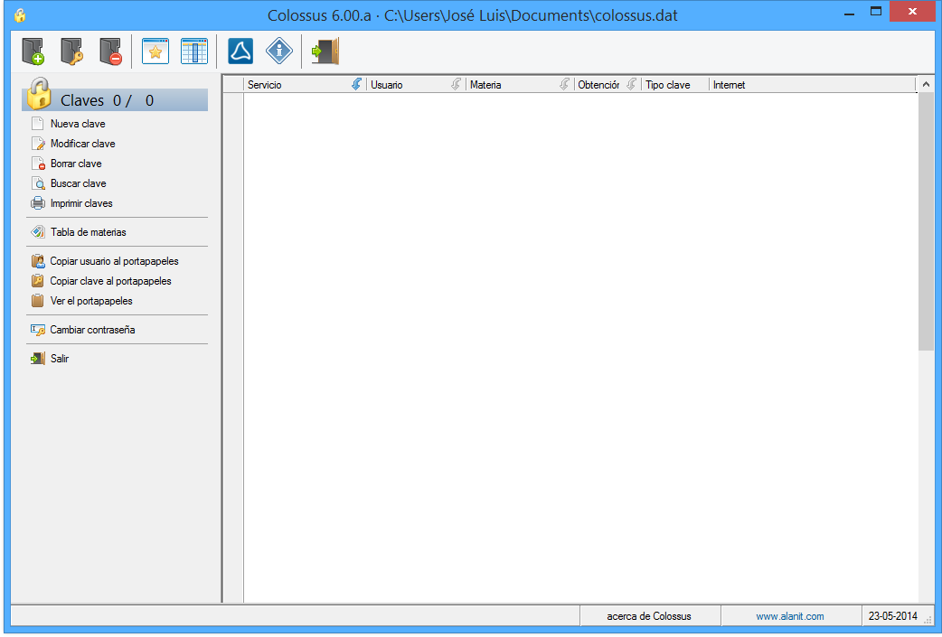The height and width of the screenshot is (637, 942).
Task: Open the info diamond toolbar icon
Action: (279, 52)
